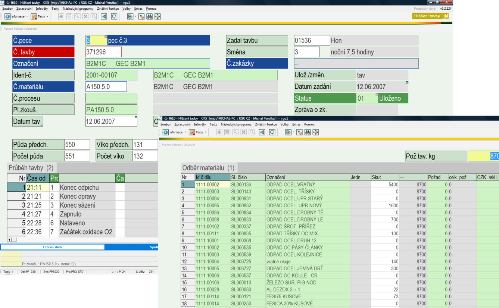This screenshot has width=499, height=308.
Task: Open the Informace dropdown arrow in the upper window
Action: click(27, 16)
